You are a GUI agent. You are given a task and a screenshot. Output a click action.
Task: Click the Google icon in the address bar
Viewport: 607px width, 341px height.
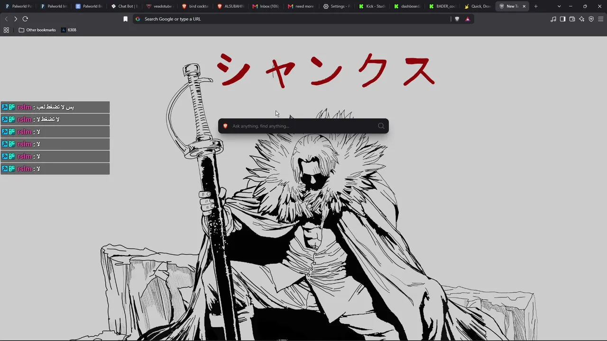(x=138, y=19)
